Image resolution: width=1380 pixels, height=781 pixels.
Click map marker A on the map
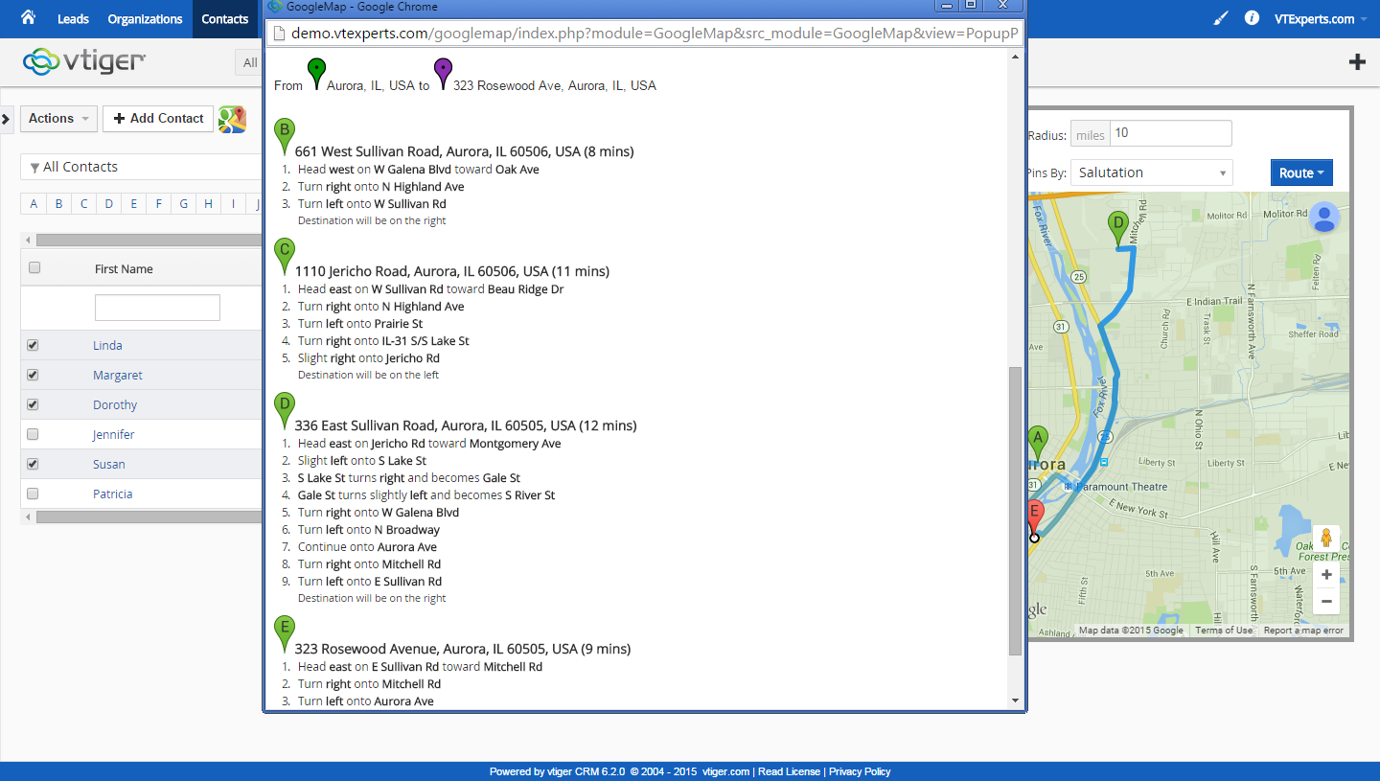point(1037,444)
